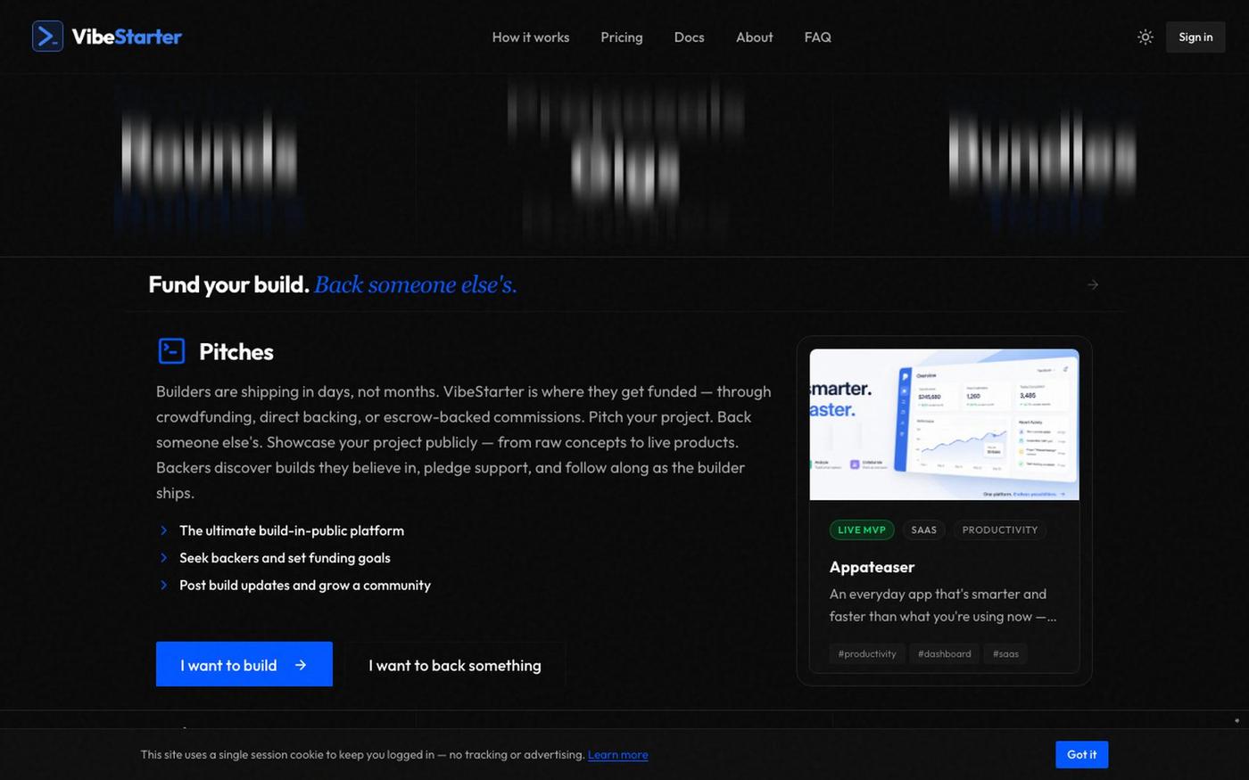Select About in the top navigation
The image size is (1249, 780).
(x=755, y=37)
